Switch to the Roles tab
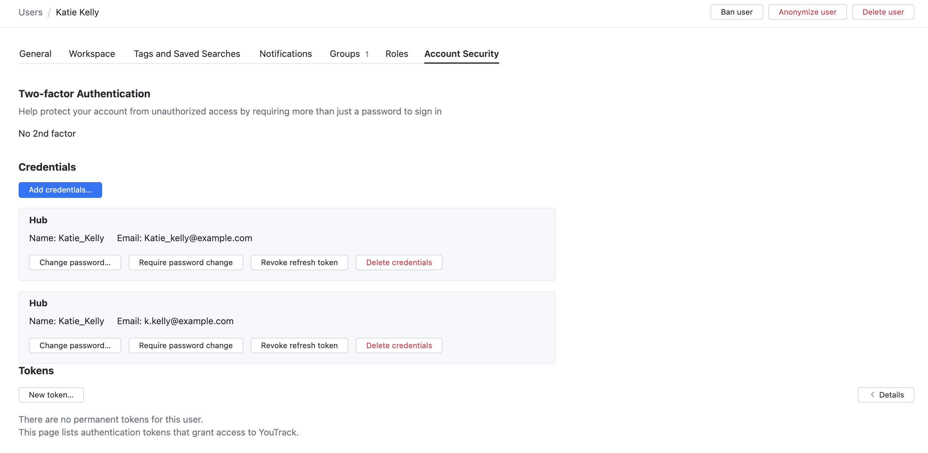The image size is (928, 453). point(396,54)
